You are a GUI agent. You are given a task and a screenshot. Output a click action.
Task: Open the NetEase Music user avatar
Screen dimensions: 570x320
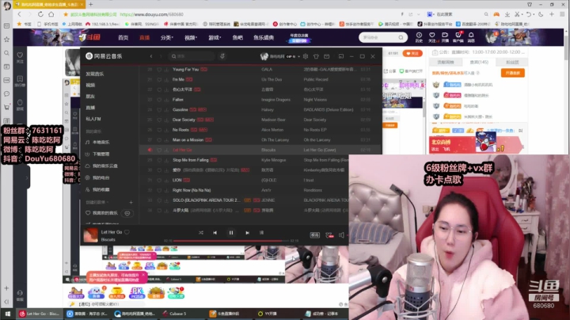264,56
